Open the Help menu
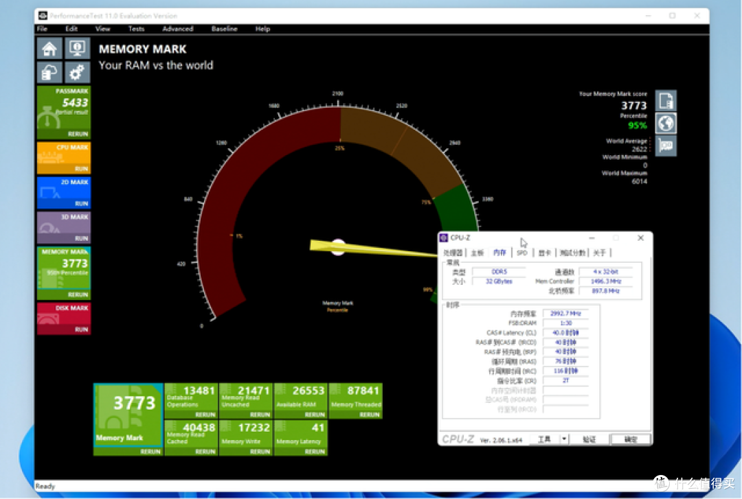 (x=262, y=29)
